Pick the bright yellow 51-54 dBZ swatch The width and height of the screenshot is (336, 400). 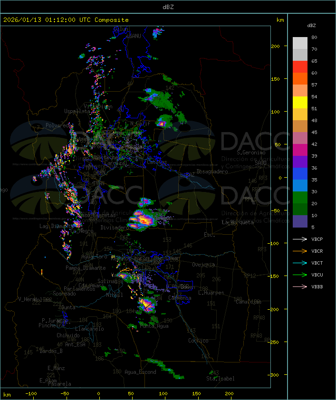(300, 102)
